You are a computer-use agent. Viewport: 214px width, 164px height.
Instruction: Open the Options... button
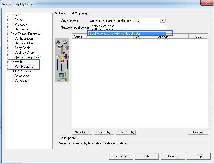click(198, 132)
